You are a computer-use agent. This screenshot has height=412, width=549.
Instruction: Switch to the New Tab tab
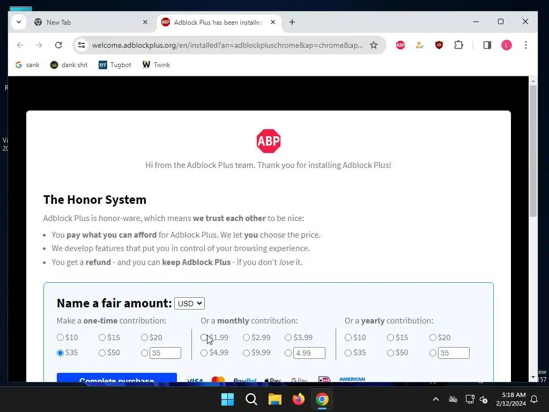(91, 22)
